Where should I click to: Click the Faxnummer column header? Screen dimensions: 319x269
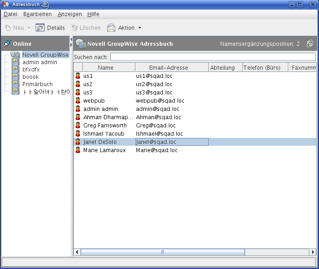pyautogui.click(x=303, y=67)
